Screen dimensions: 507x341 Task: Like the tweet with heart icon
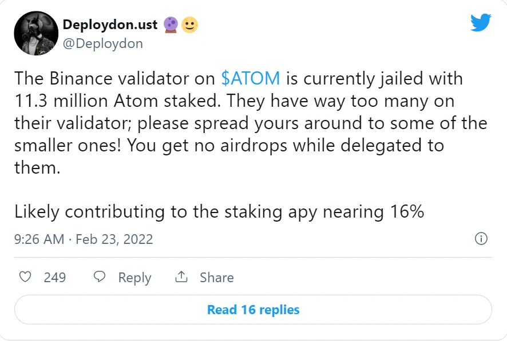[x=25, y=277]
